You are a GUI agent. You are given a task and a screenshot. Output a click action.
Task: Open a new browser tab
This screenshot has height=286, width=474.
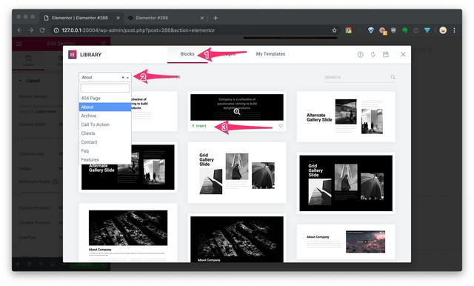[216, 18]
